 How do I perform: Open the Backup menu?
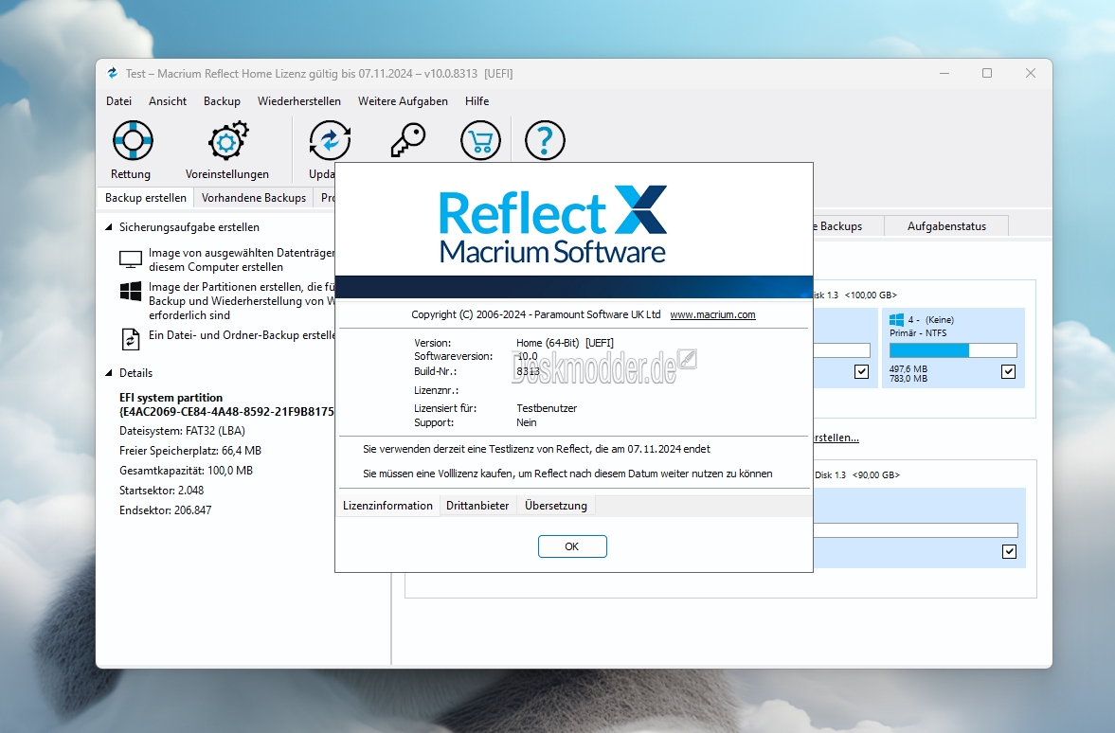click(222, 101)
